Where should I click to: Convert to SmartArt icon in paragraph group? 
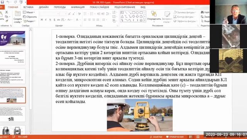point(114,21)
